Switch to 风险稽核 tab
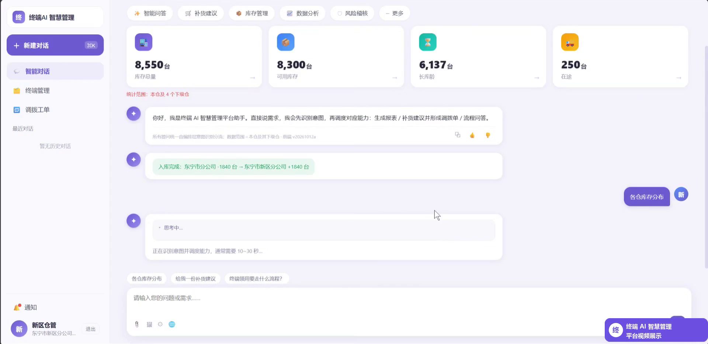This screenshot has height=344, width=708. [x=353, y=13]
